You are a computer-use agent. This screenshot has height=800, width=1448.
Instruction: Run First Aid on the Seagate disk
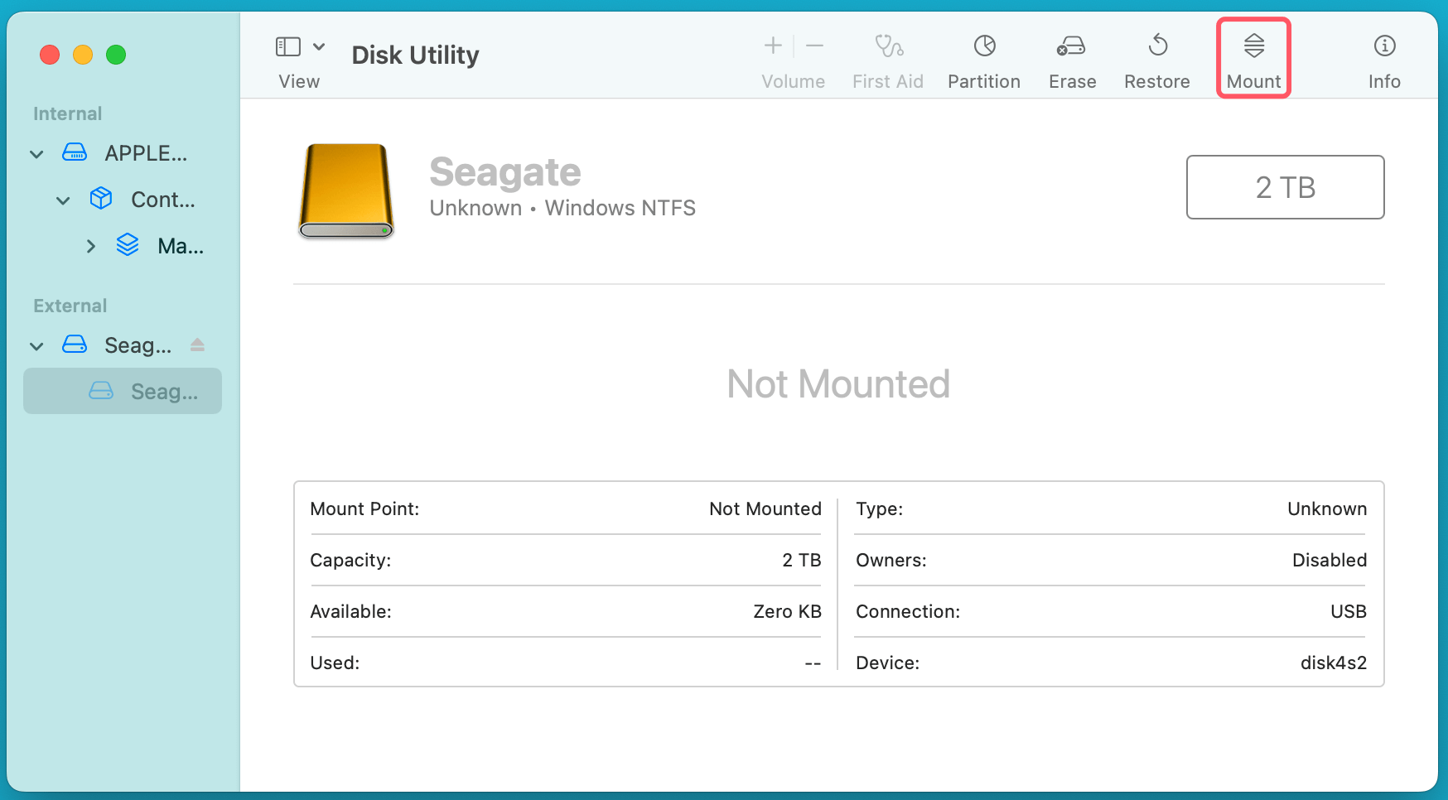tap(887, 58)
